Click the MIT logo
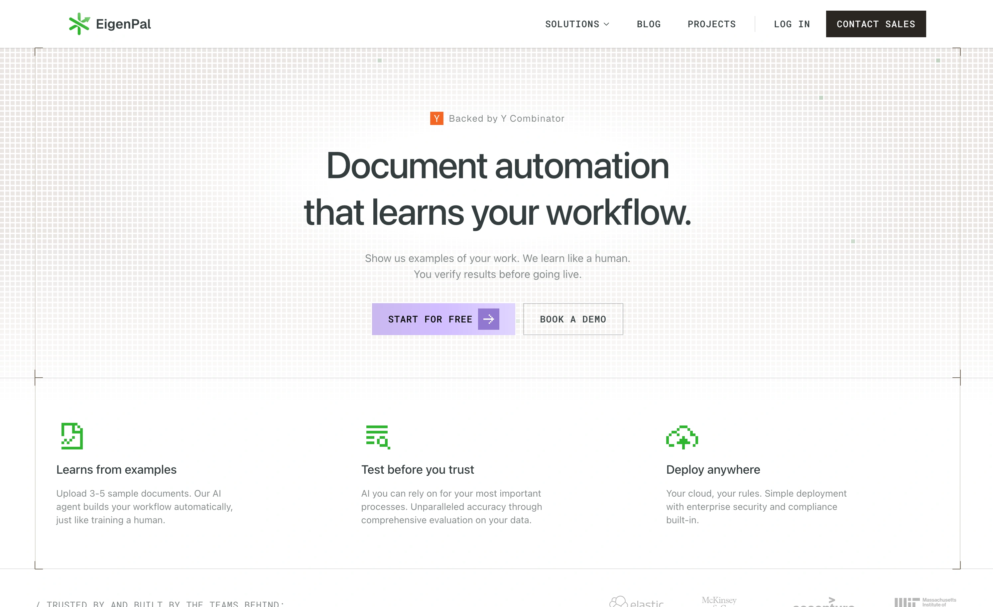 coord(925,602)
